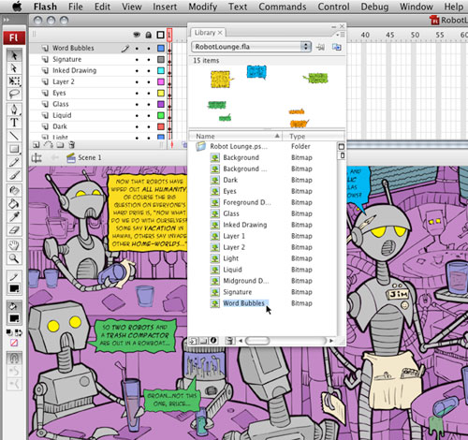Open the Modify menu

(x=203, y=7)
